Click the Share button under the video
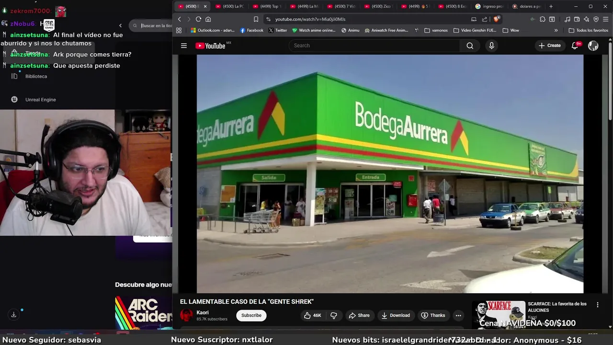The width and height of the screenshot is (613, 345). (x=359, y=315)
